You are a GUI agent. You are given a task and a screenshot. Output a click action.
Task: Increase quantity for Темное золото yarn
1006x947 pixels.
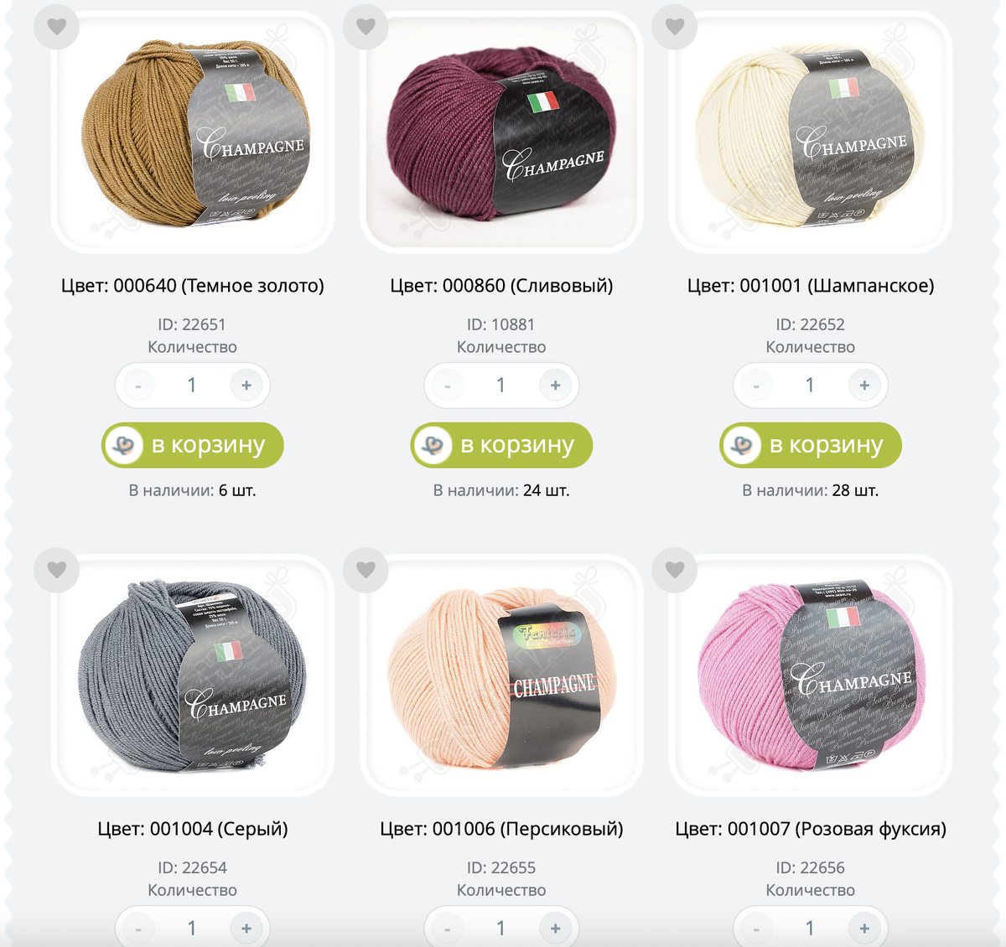click(x=246, y=386)
